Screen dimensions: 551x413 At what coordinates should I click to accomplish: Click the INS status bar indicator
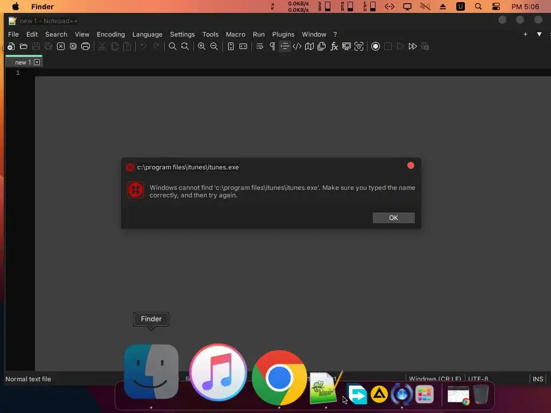(538, 379)
